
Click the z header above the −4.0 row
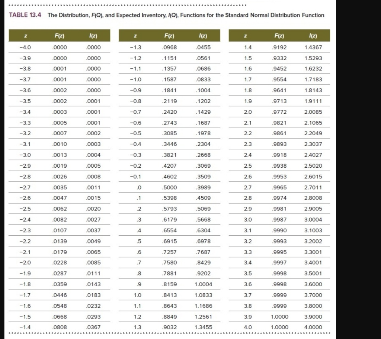[x=26, y=36]
